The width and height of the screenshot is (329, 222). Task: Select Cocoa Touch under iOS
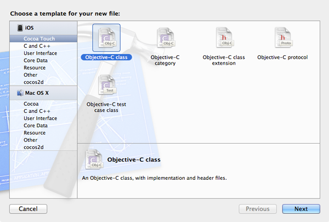pyautogui.click(x=43, y=38)
